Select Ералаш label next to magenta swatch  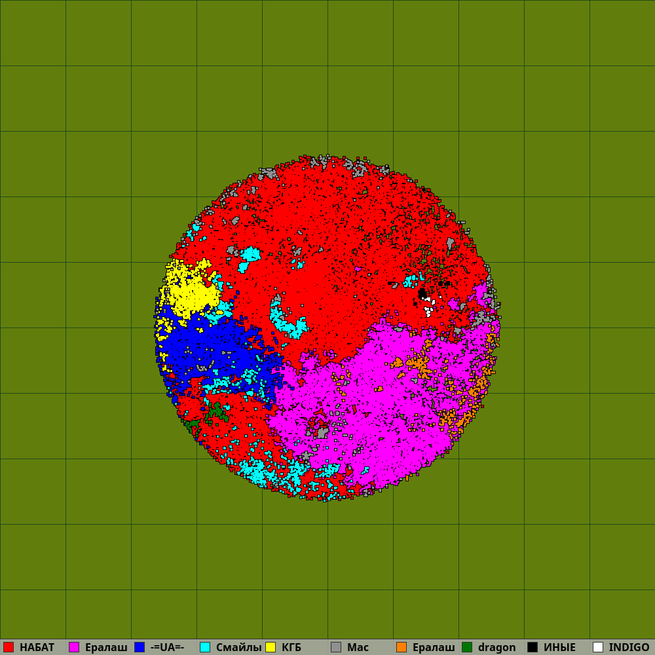106,648
